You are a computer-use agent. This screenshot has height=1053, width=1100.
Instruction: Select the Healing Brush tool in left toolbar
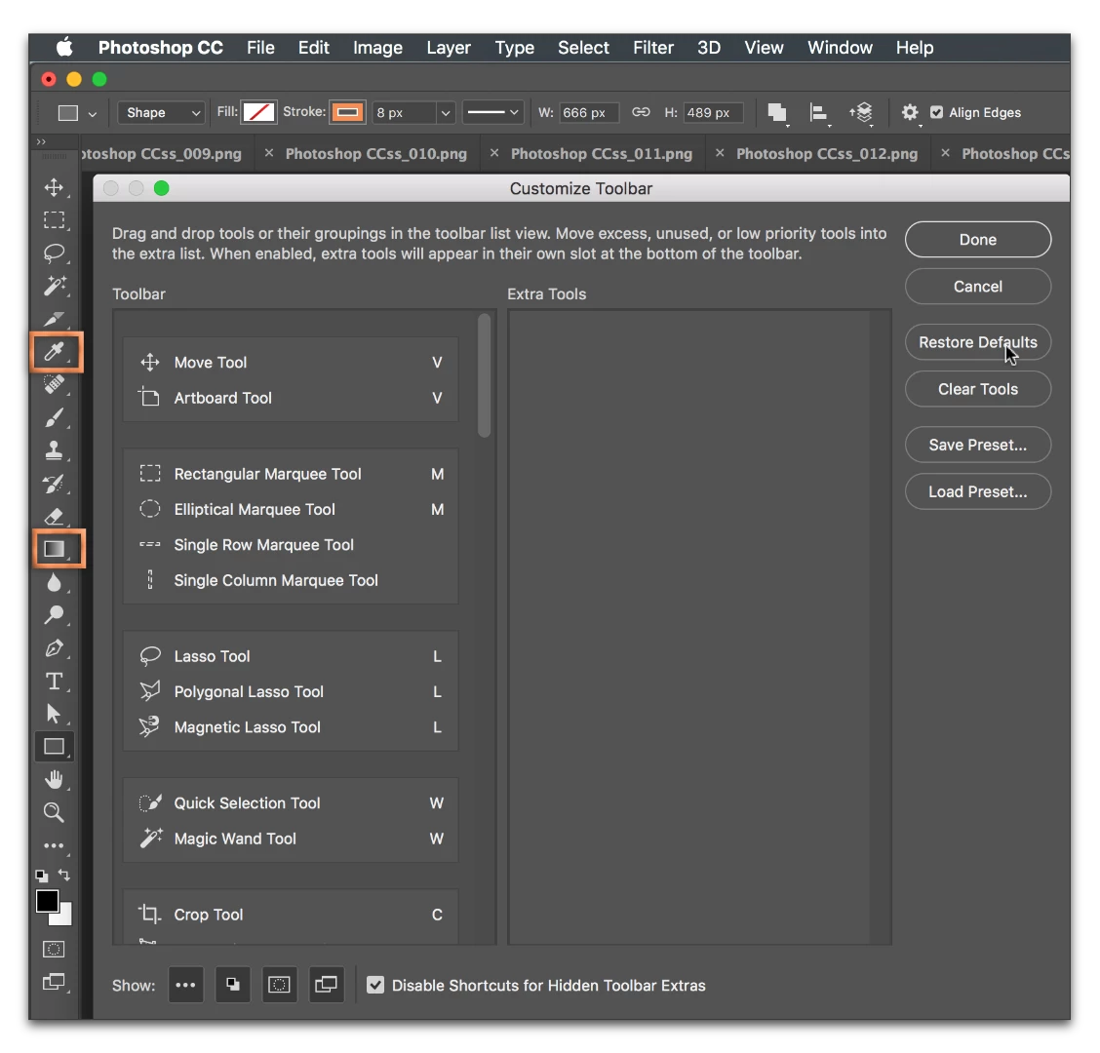[54, 384]
